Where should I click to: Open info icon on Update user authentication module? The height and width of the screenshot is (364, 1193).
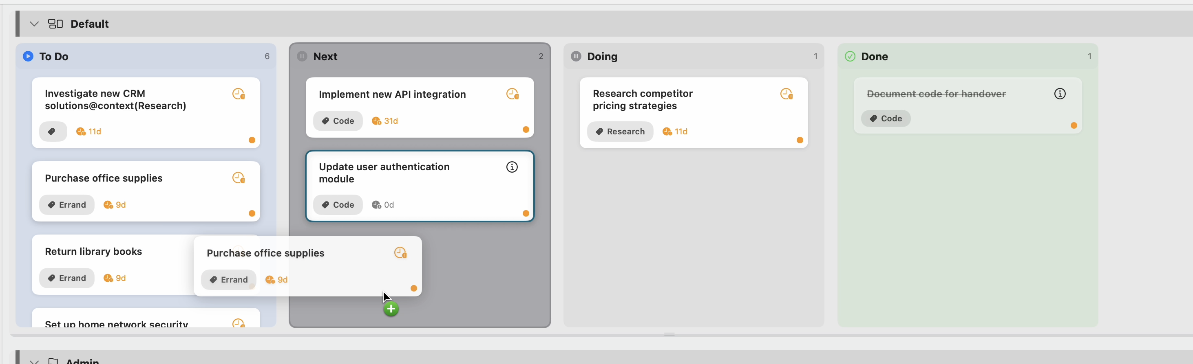[x=512, y=167]
